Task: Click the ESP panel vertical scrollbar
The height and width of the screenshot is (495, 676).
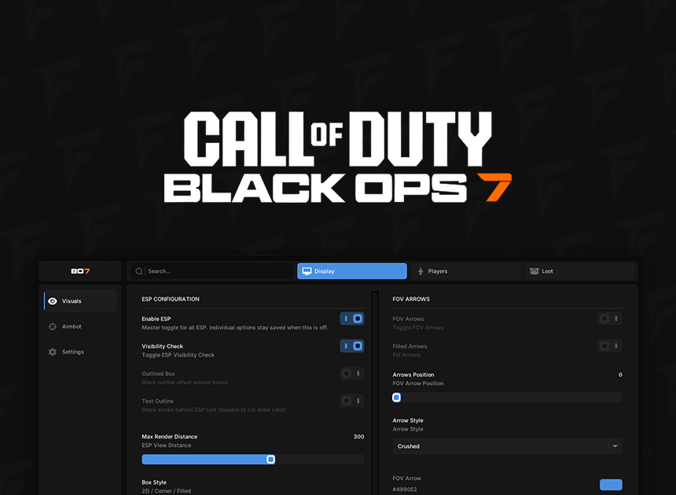Action: (375, 393)
